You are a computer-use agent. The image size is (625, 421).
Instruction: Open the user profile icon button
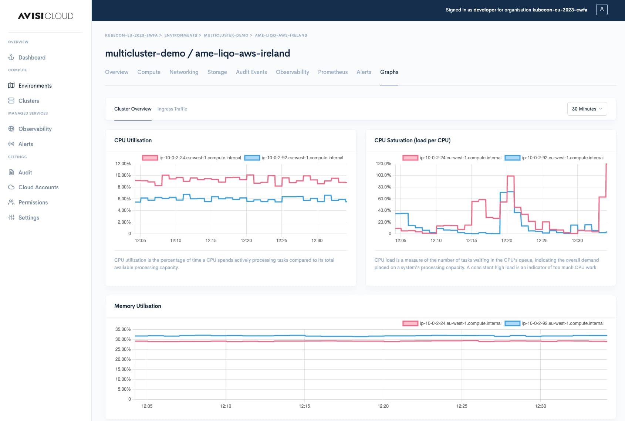coord(602,10)
